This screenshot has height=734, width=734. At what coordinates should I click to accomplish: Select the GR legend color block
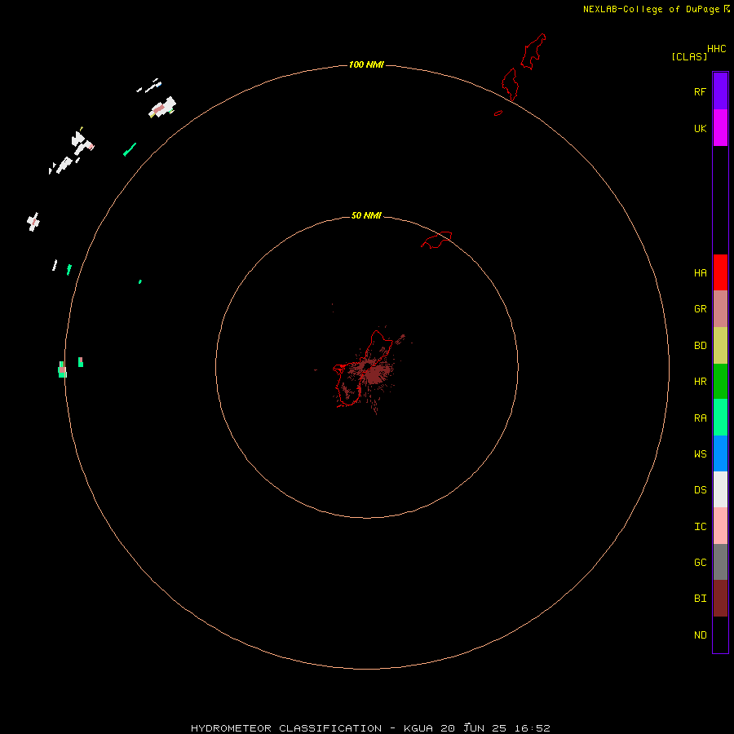coord(720,308)
